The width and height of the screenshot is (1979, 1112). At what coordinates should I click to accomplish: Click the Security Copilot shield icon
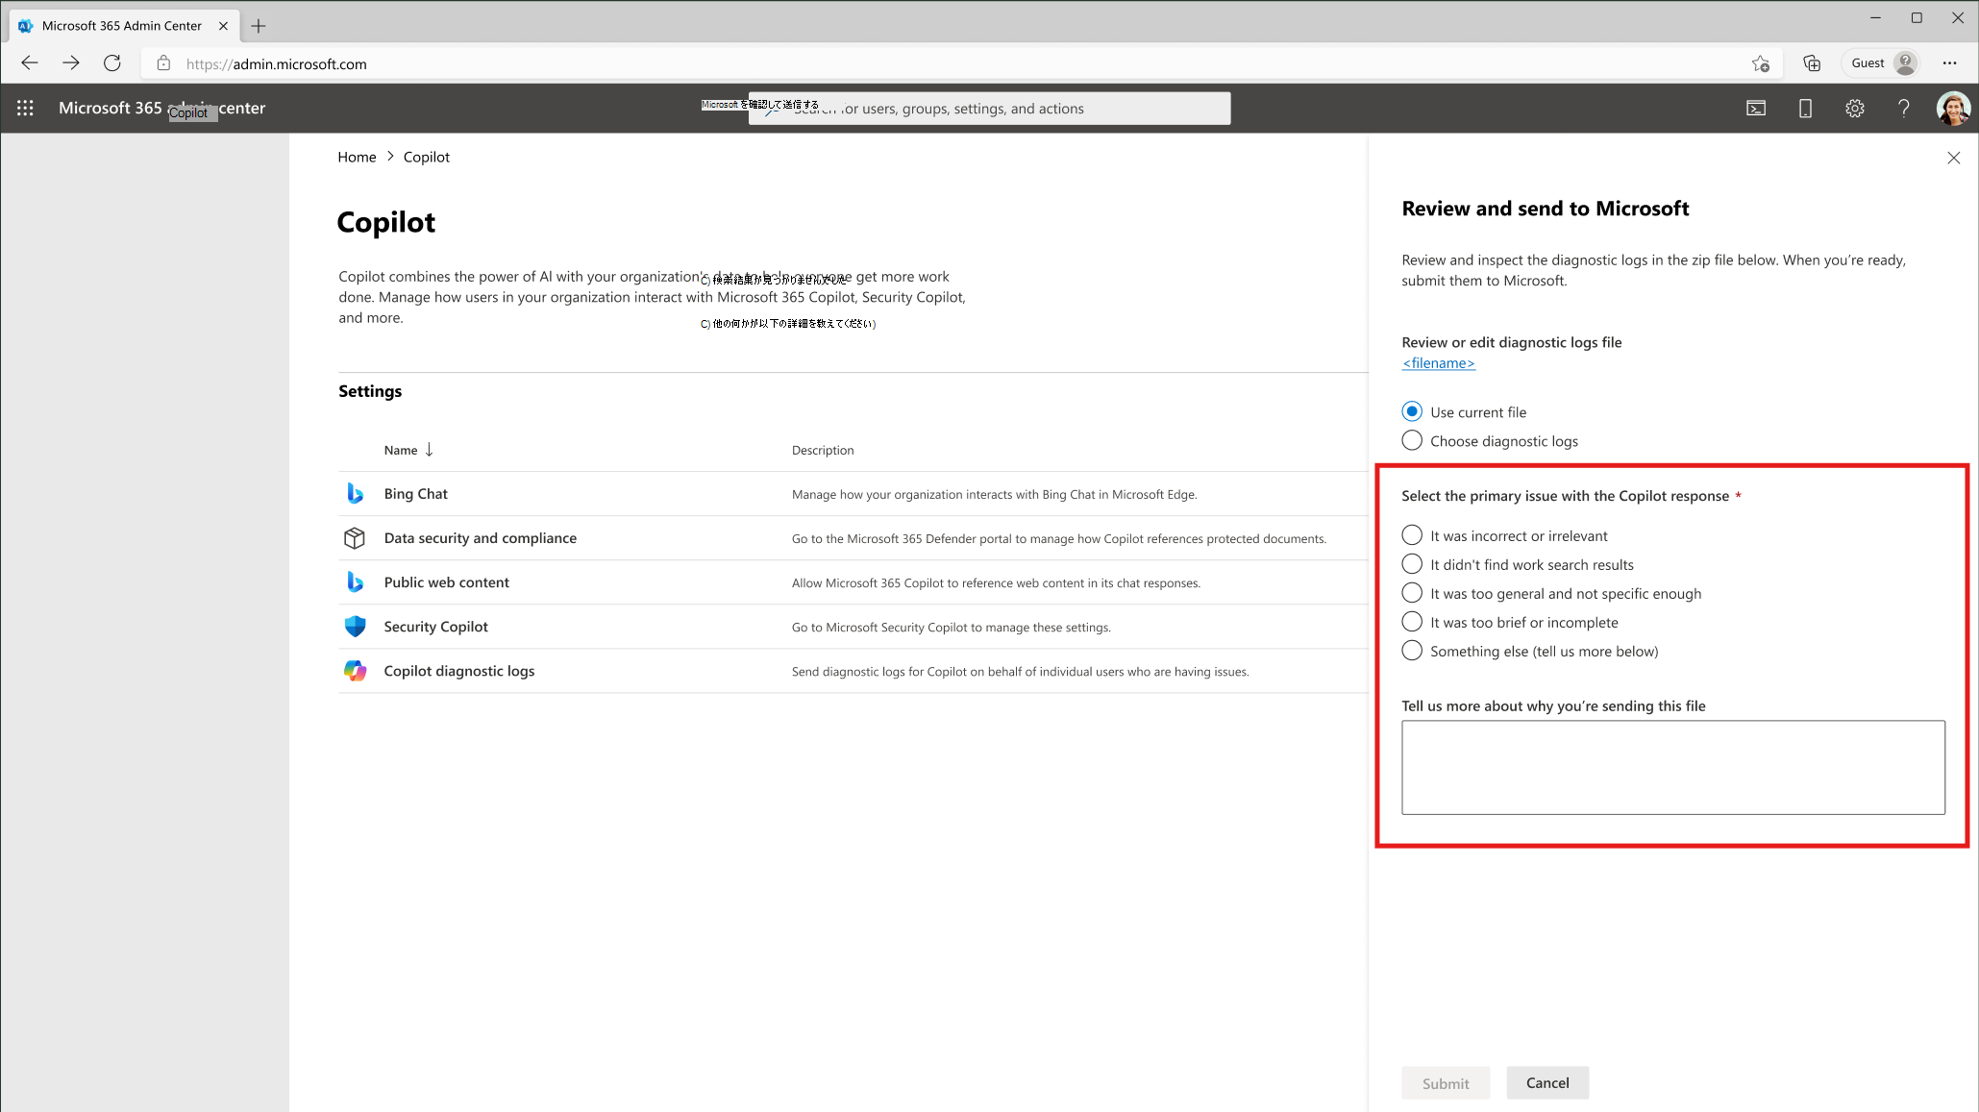[x=355, y=627]
